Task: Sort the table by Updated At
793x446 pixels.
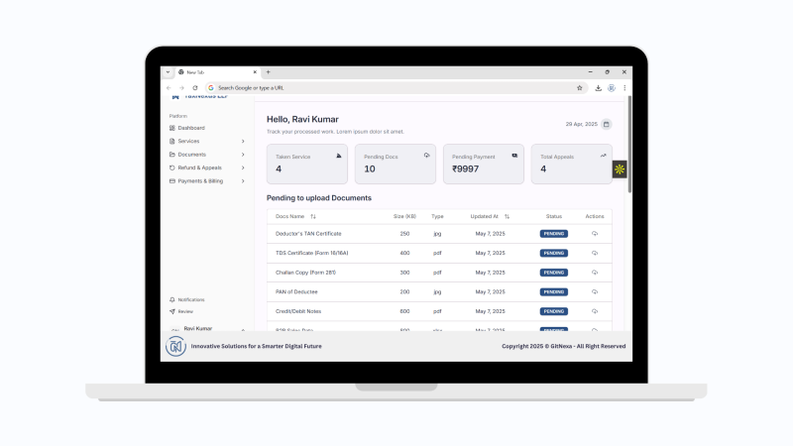Action: click(x=507, y=216)
